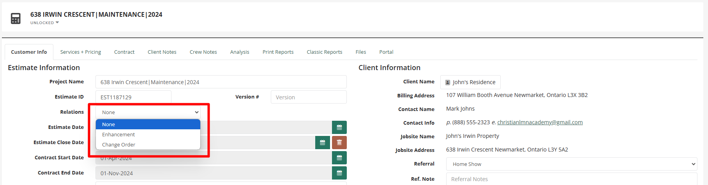This screenshot has width=708, height=185.
Task: Click the phone number (888) 555-2323
Action: tap(471, 122)
